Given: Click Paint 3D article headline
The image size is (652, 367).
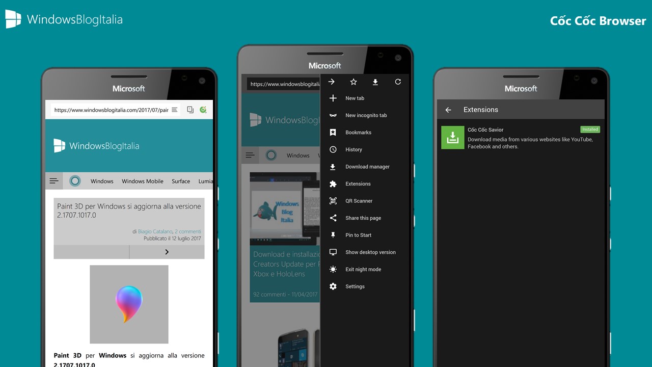Looking at the screenshot, I should click(x=129, y=211).
